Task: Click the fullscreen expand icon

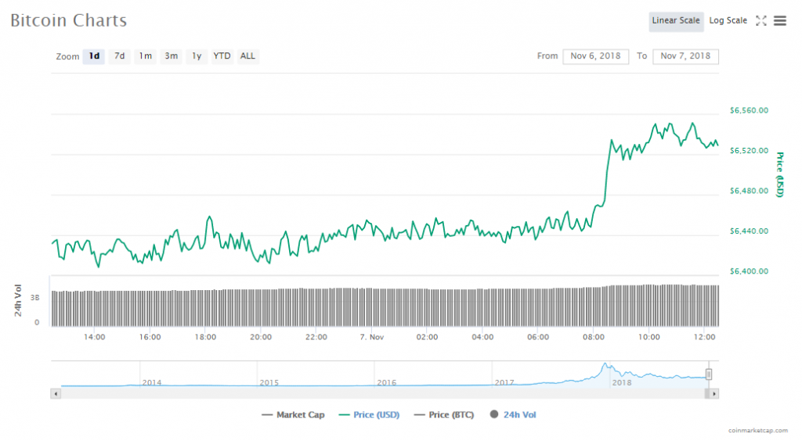Action: click(760, 21)
